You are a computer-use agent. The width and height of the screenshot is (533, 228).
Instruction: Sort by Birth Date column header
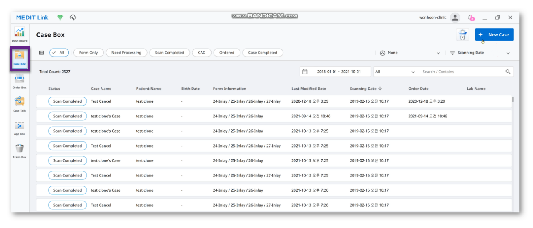coord(190,89)
